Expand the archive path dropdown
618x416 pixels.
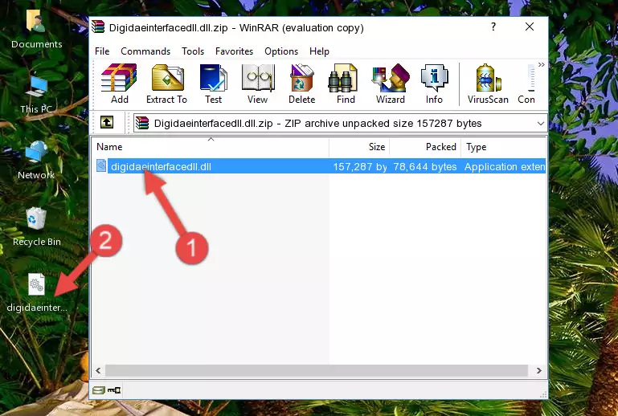click(x=541, y=124)
